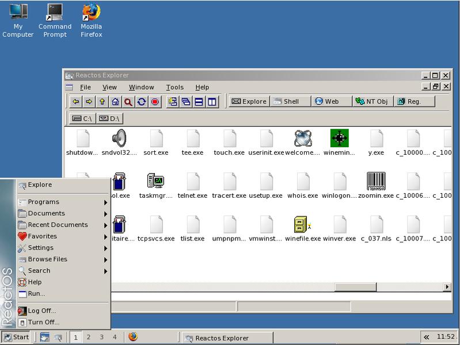Open Mozilla Firefox desktop shortcut
Image resolution: width=460 pixels, height=345 pixels.
[x=91, y=20]
